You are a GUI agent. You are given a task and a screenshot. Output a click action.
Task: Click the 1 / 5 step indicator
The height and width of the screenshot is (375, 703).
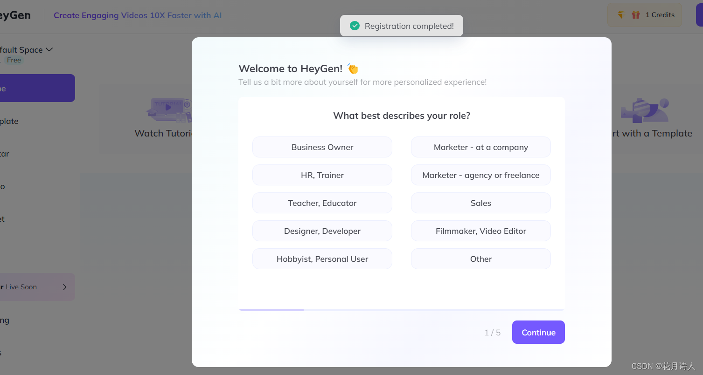492,333
